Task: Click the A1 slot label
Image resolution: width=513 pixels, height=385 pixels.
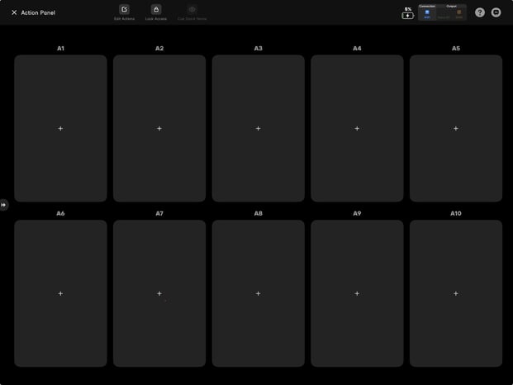Action: pyautogui.click(x=60, y=49)
